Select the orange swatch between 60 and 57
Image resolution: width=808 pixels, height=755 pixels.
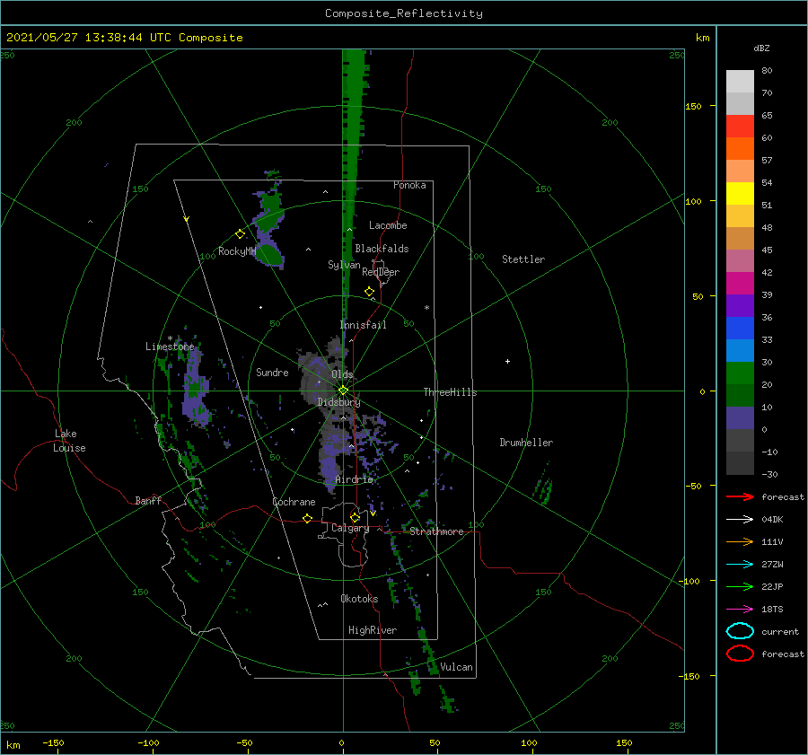pyautogui.click(x=740, y=148)
